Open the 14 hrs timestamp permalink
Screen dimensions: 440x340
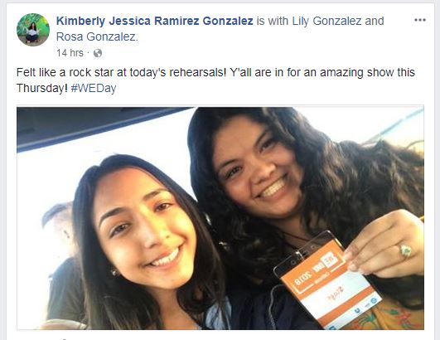pyautogui.click(x=70, y=53)
